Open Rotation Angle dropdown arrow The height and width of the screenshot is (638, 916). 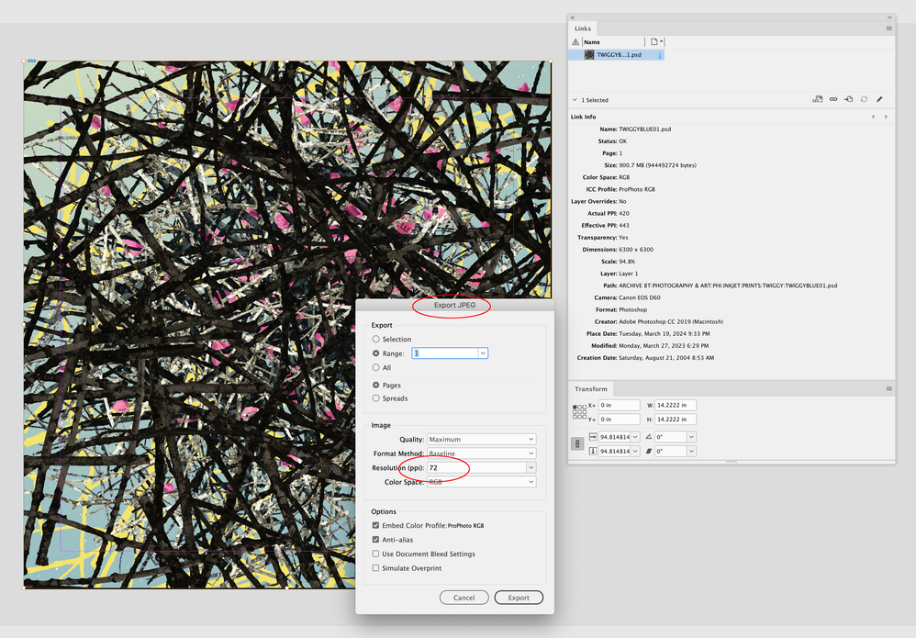pyautogui.click(x=691, y=437)
